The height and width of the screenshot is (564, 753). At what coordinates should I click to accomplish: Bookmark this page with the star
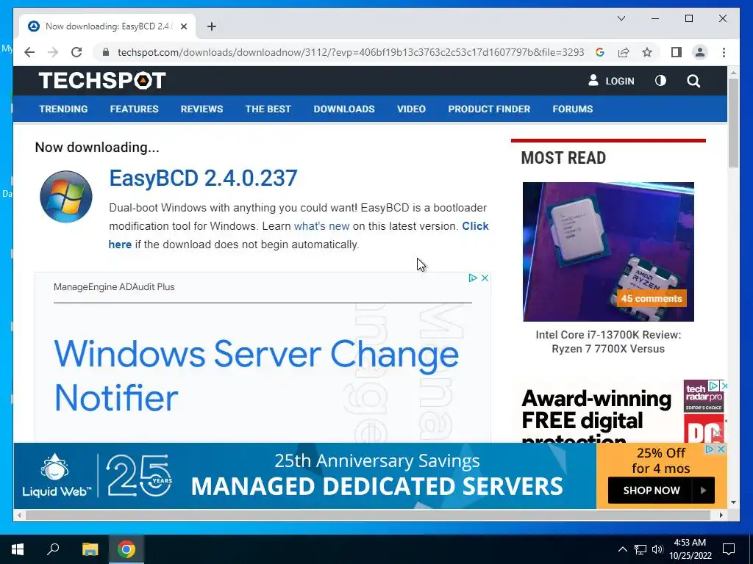[647, 52]
